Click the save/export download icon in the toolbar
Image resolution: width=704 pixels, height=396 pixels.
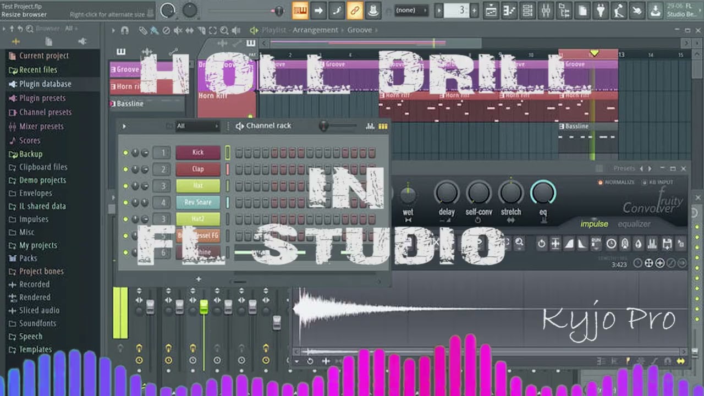click(x=655, y=10)
